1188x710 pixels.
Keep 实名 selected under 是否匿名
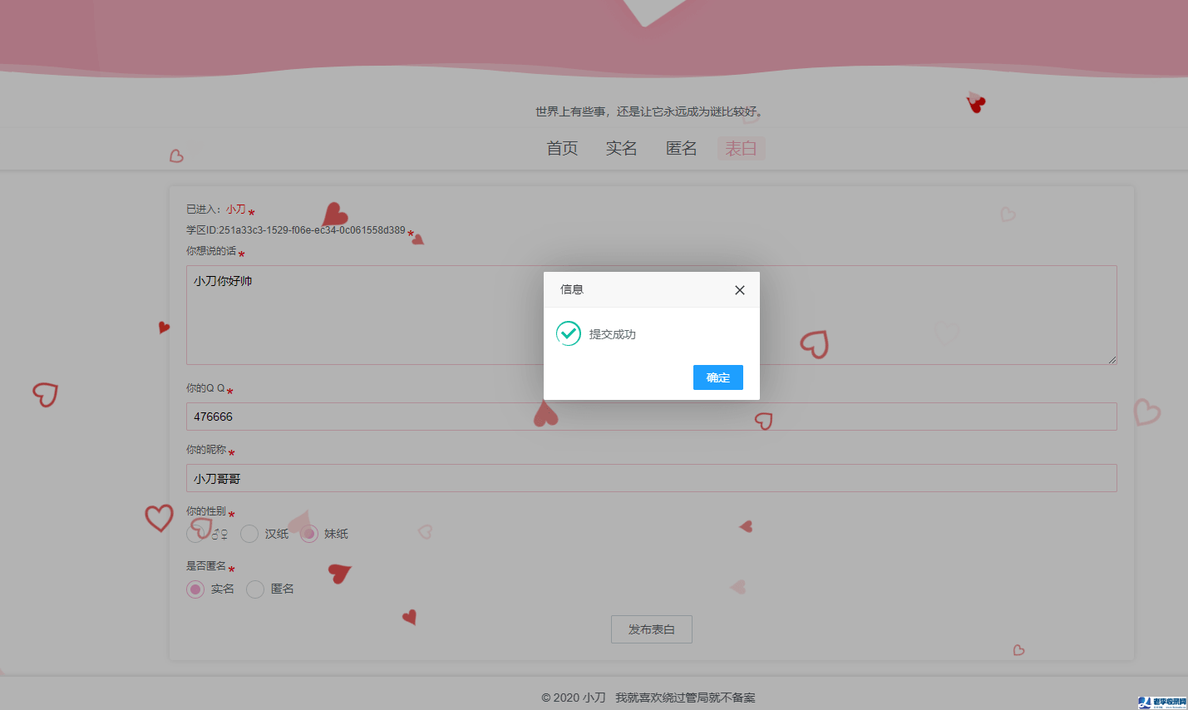click(195, 589)
